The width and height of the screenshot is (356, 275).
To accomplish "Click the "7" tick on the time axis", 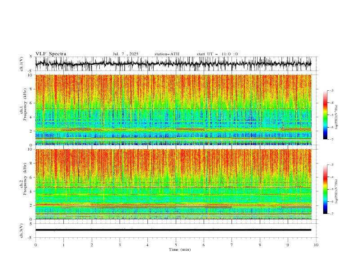I will (x=232, y=245).
